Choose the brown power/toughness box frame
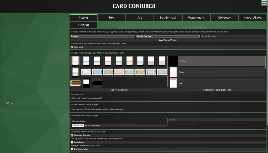Screen dimensions: 268x153 (75, 83)
